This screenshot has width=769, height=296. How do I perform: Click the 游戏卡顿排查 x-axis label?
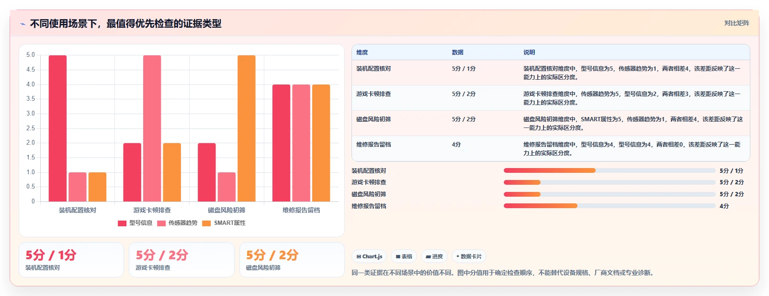(152, 210)
